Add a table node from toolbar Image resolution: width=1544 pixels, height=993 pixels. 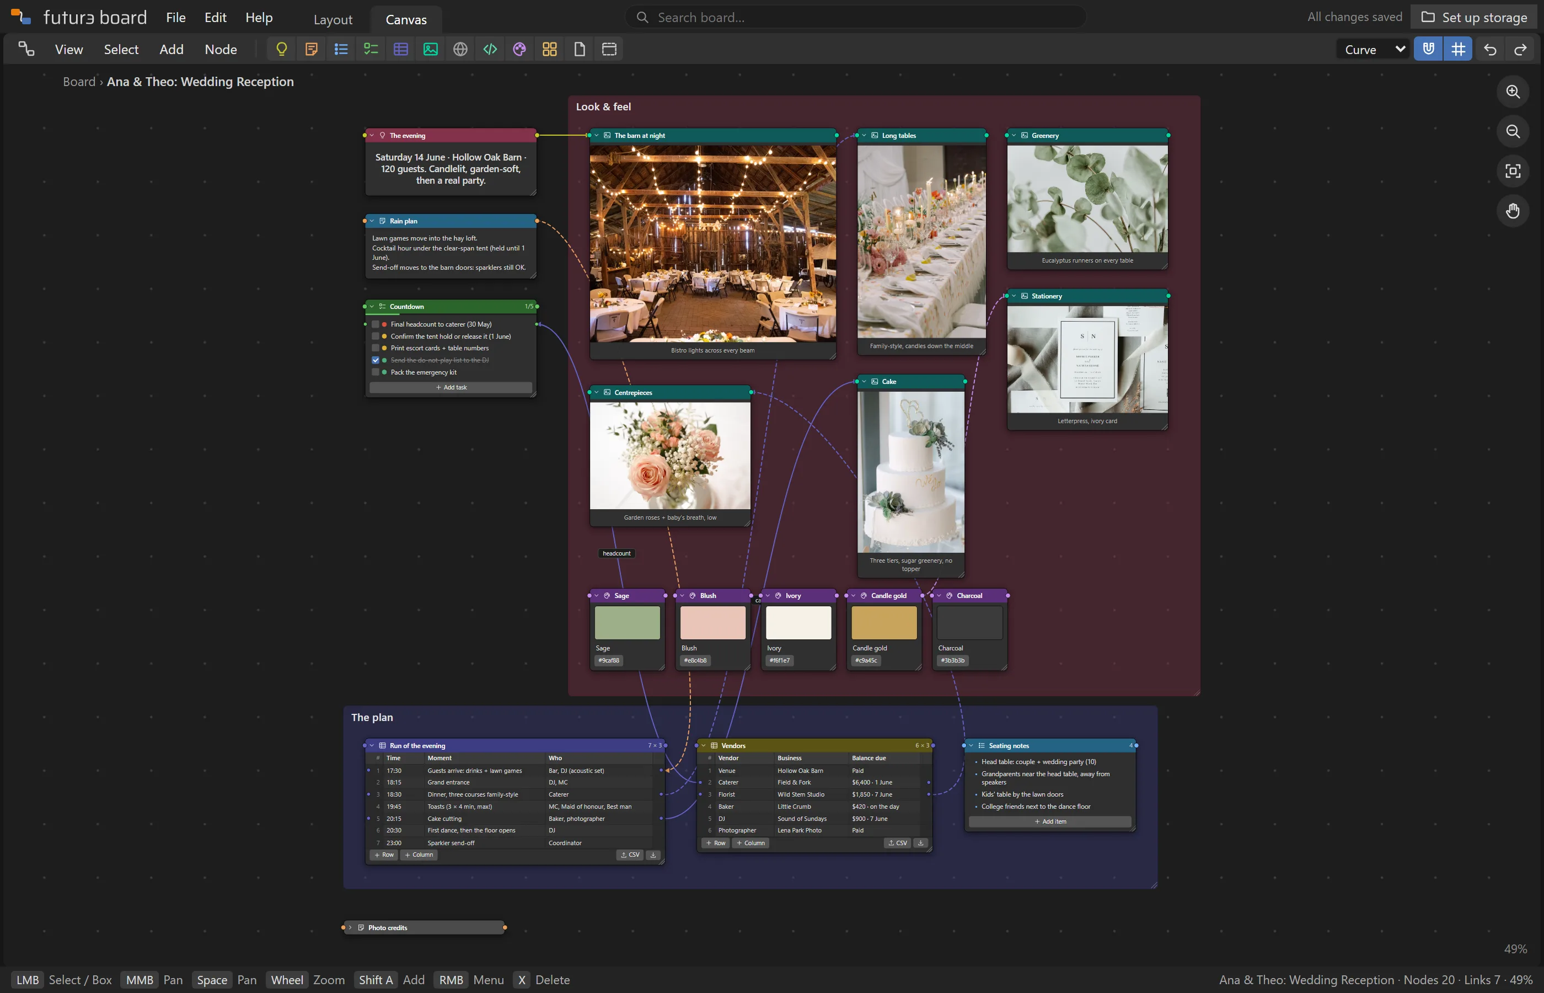click(401, 49)
